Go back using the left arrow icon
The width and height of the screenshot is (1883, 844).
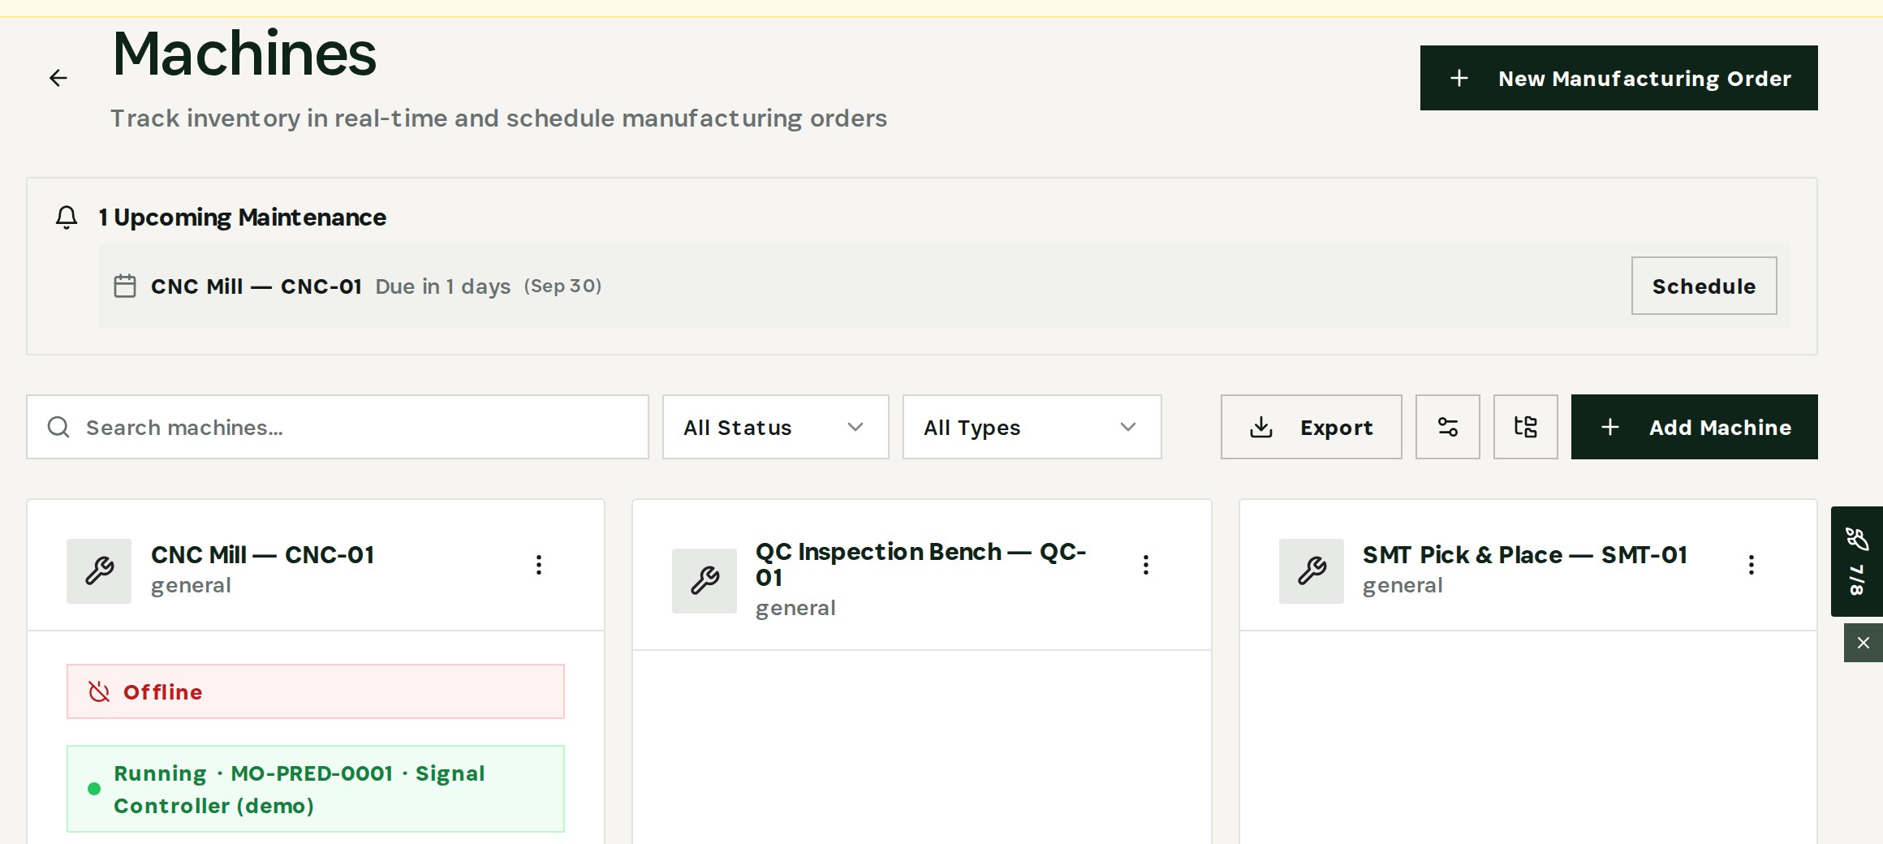[58, 78]
